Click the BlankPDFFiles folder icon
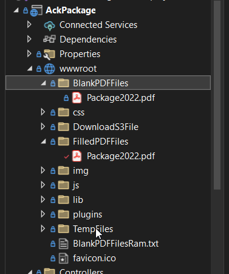The image size is (229, 274). [64, 83]
